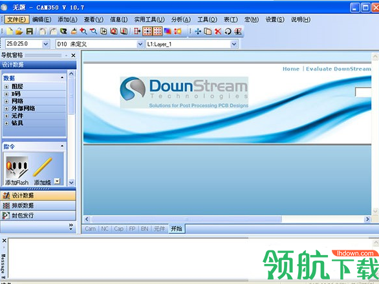The height and width of the screenshot is (284, 379).
Task: Select the 排版数据 navigation button
Action: point(38,206)
